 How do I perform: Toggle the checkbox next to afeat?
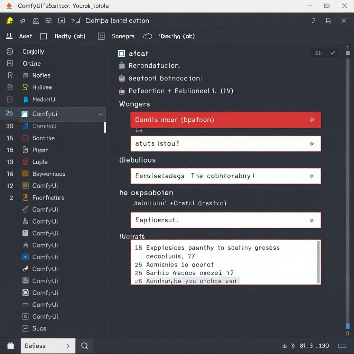click(121, 54)
